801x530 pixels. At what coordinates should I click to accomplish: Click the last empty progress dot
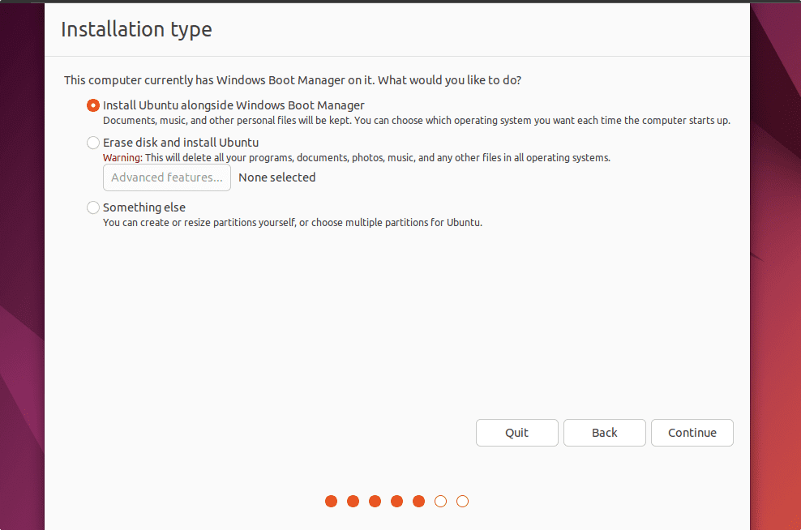[462, 502]
